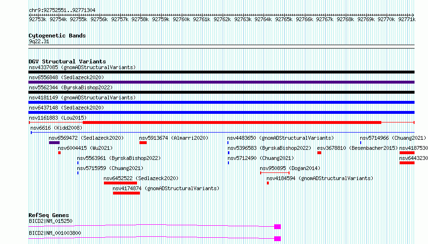
Task: Click the nsv1161883 Lou2015 label
Action: [58, 118]
